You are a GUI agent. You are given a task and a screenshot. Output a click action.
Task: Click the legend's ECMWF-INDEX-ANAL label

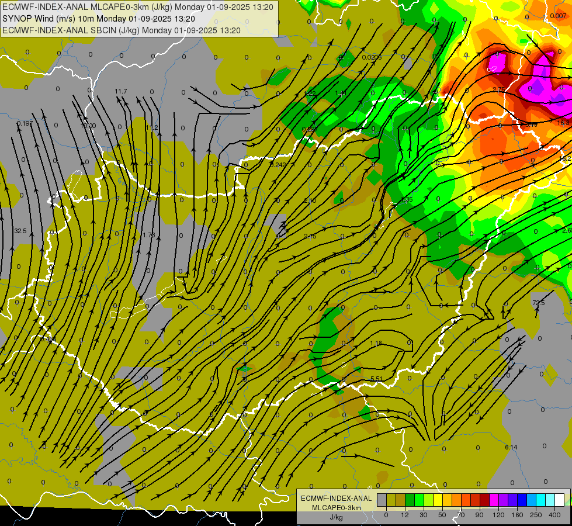(336, 499)
